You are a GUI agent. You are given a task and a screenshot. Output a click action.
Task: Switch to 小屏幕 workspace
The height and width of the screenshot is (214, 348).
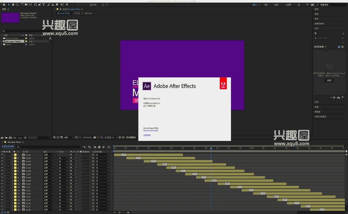point(288,5)
